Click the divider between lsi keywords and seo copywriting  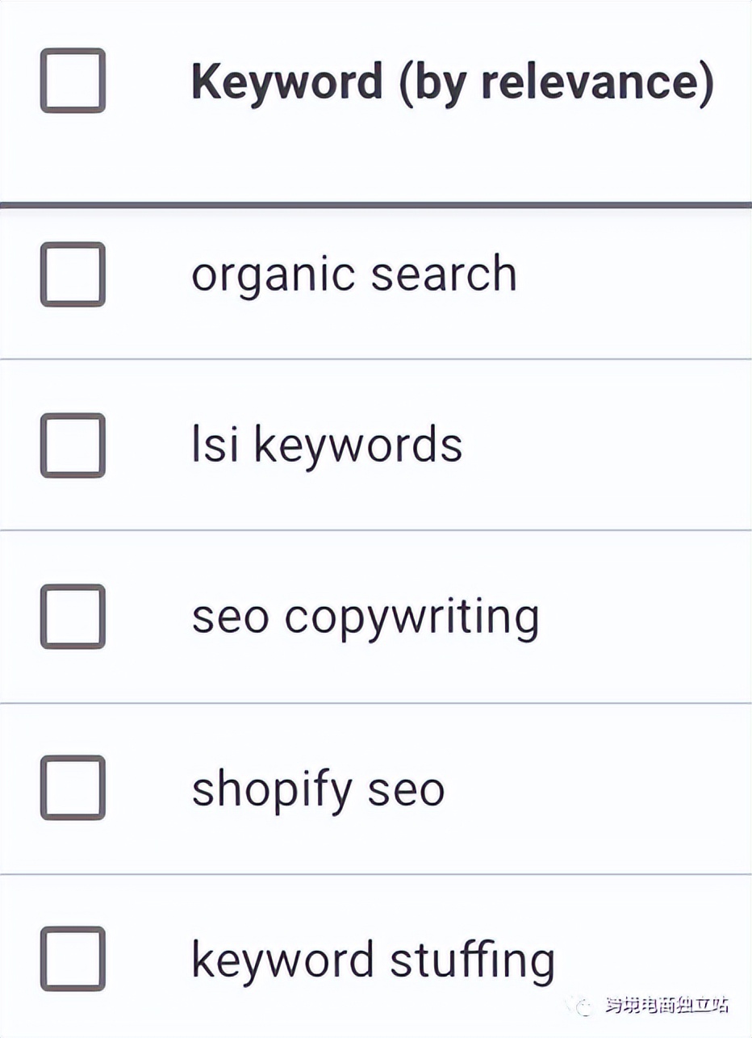(x=376, y=530)
